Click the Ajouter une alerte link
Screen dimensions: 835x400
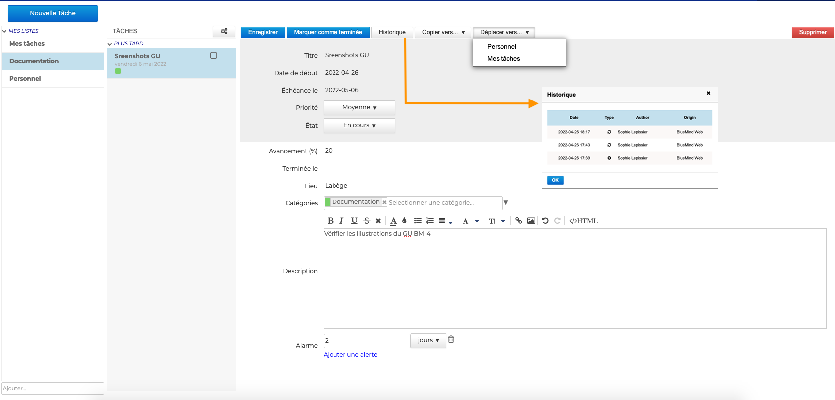350,354
